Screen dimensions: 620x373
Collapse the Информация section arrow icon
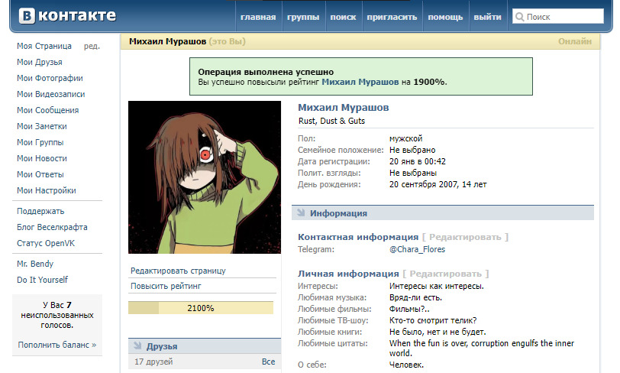point(302,212)
